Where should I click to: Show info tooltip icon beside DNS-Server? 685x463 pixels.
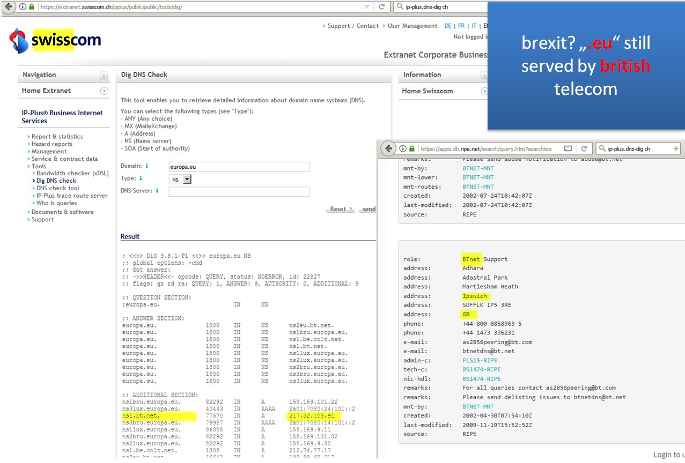coord(157,190)
